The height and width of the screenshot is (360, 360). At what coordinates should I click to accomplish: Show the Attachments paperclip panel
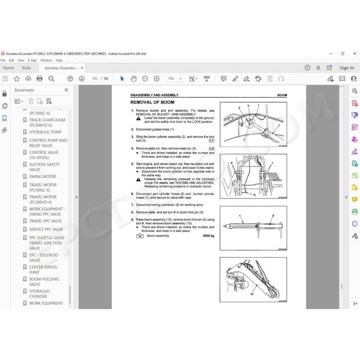(x=5, y=131)
